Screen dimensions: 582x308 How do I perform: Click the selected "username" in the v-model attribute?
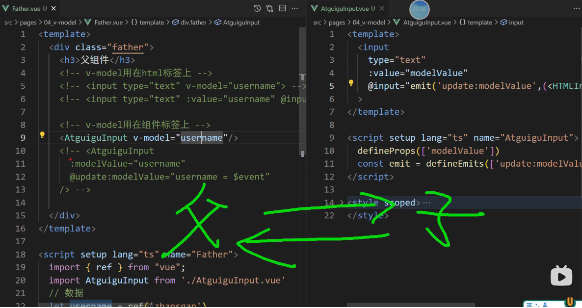[x=202, y=138]
